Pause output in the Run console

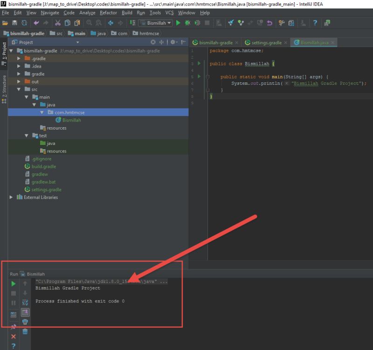[14, 302]
